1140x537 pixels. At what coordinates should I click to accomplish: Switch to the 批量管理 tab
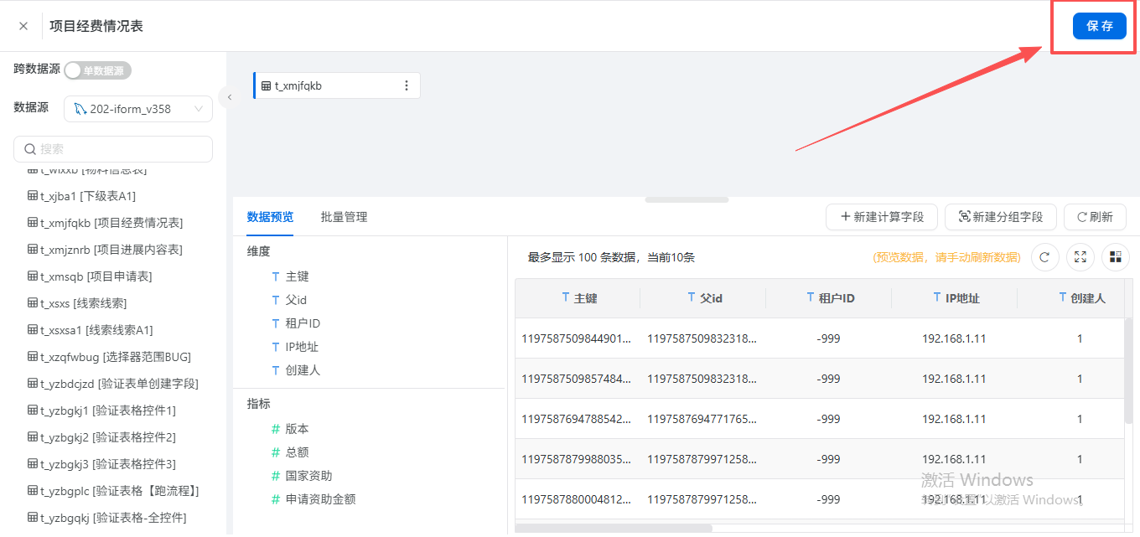pyautogui.click(x=344, y=217)
